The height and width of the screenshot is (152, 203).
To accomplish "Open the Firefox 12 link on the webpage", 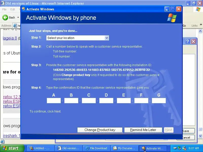I will (12, 97).
